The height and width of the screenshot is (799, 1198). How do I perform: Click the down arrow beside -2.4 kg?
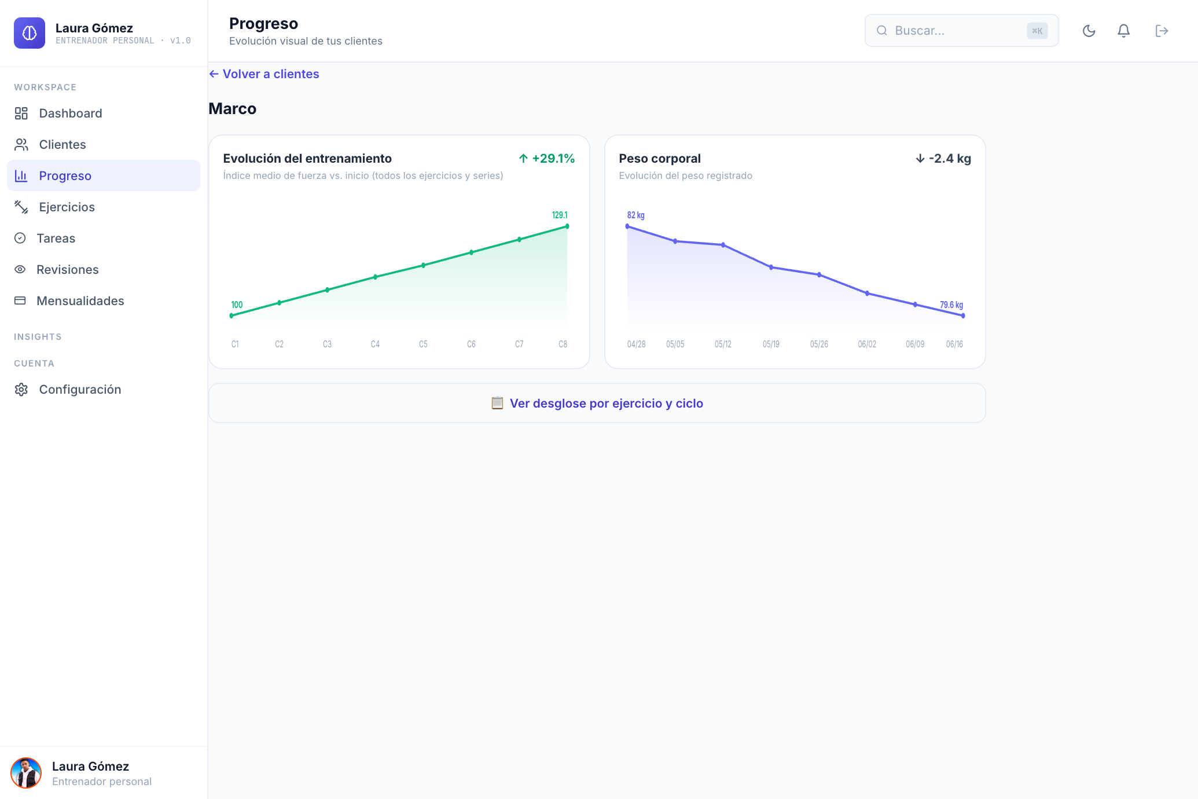pos(920,159)
